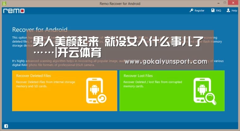The height and width of the screenshot is (131, 240).
Task: Click the "Remo Recover for Android" window title
Action: [x=120, y=3]
